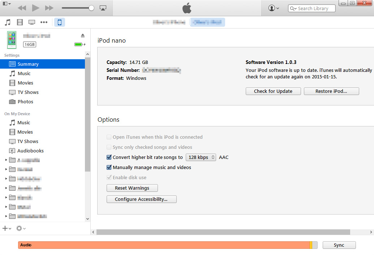Click sidebar scroll down arrow

click(87, 219)
